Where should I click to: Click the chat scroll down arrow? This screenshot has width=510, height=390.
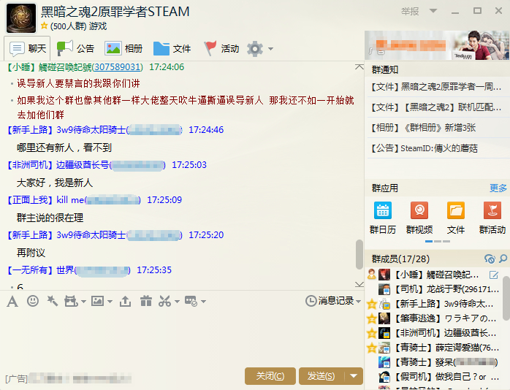pos(359,284)
